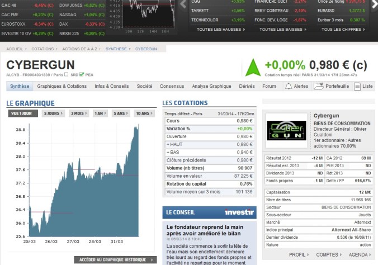Click the Euribor 3 mois row
378x265 pixels.
(341, 20)
